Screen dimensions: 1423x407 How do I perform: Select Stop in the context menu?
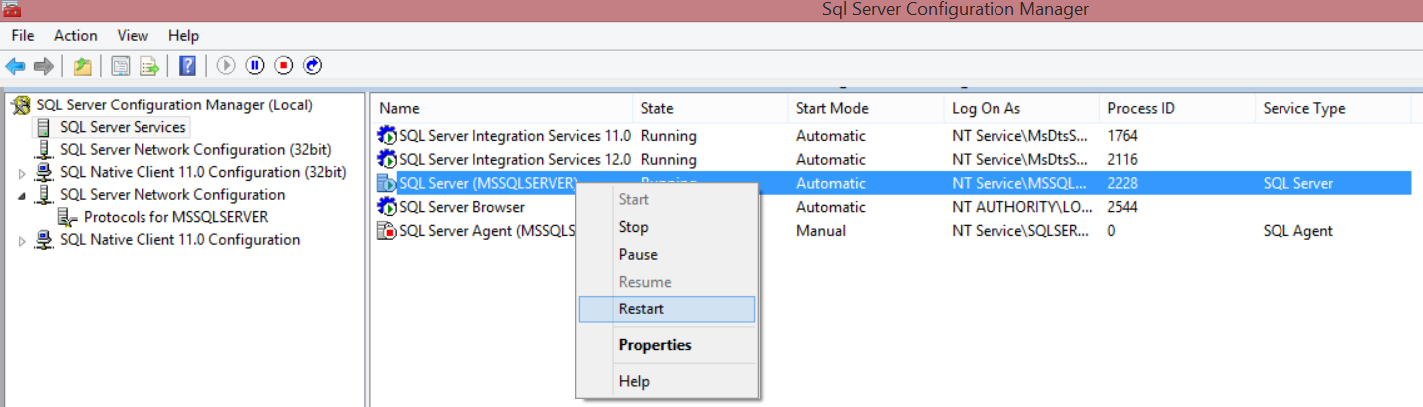(x=633, y=227)
